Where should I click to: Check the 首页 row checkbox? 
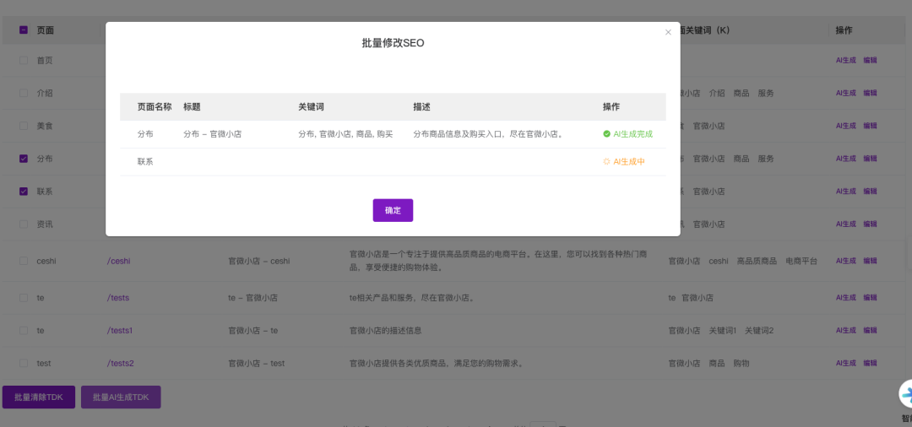[x=24, y=61]
